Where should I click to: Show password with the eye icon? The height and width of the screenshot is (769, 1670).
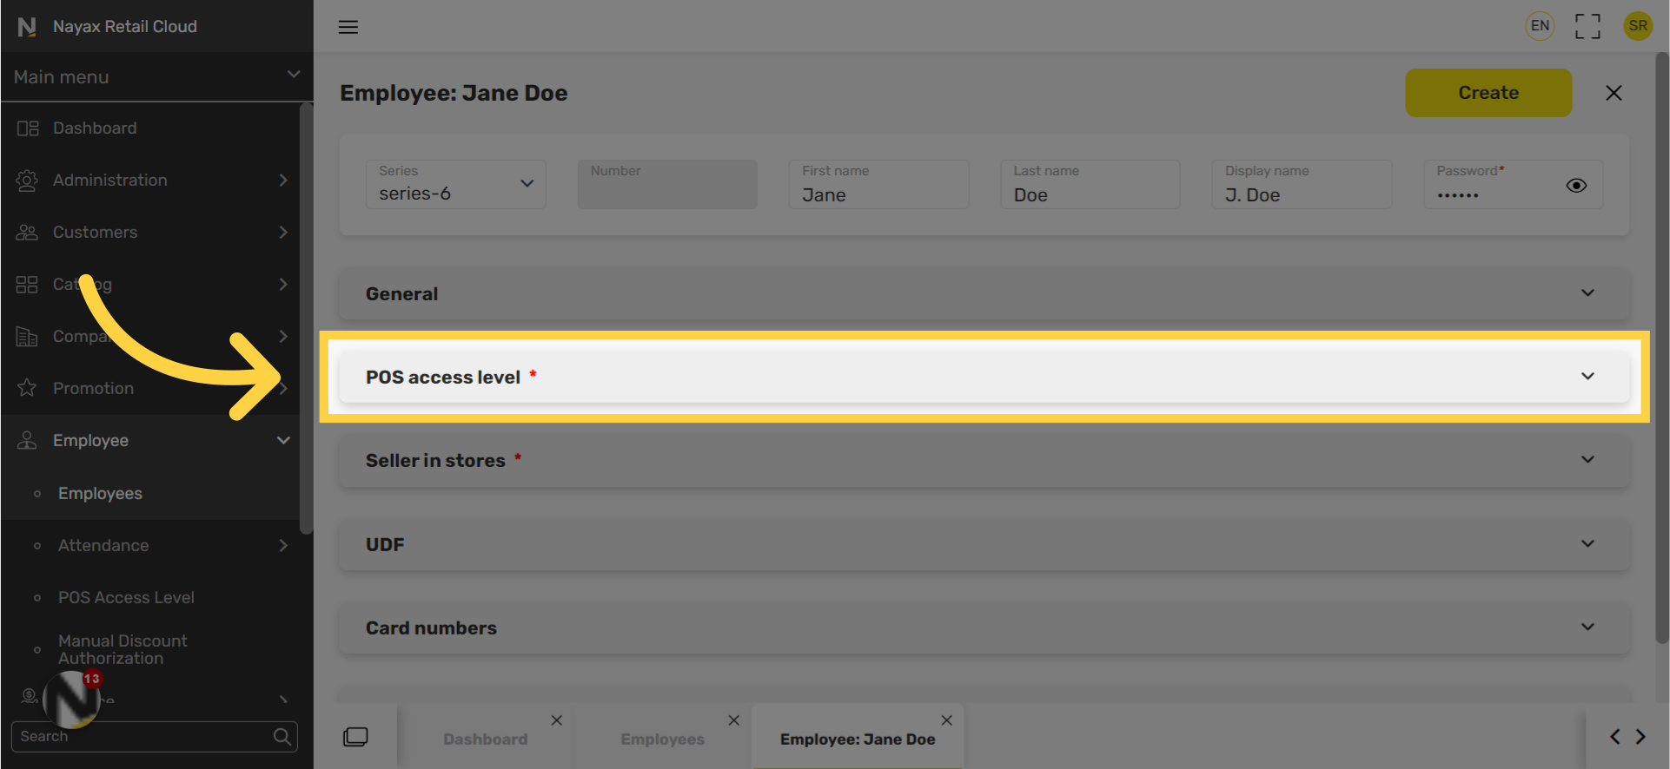1576,186
